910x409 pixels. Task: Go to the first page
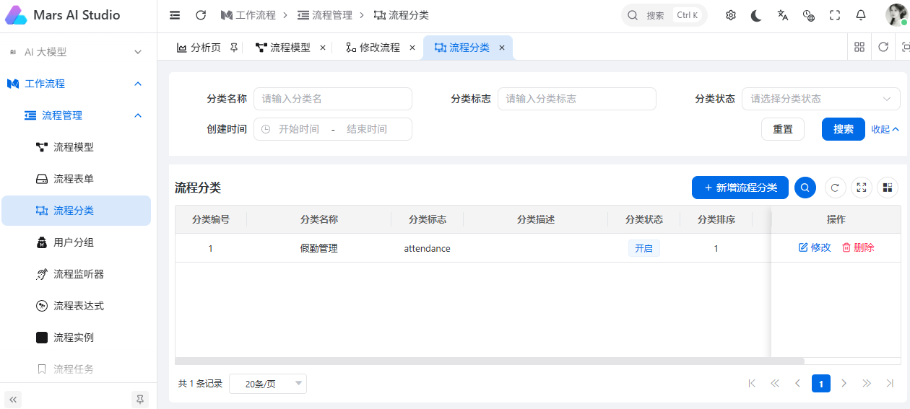752,384
